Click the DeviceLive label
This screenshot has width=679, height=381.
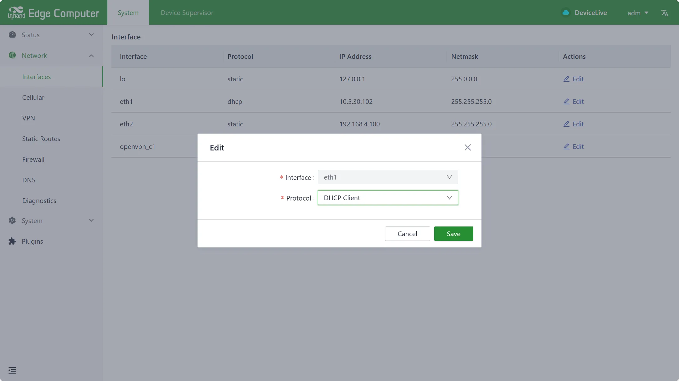[591, 13]
